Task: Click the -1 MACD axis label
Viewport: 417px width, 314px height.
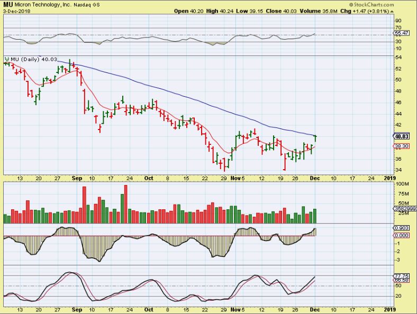Action: click(x=397, y=243)
